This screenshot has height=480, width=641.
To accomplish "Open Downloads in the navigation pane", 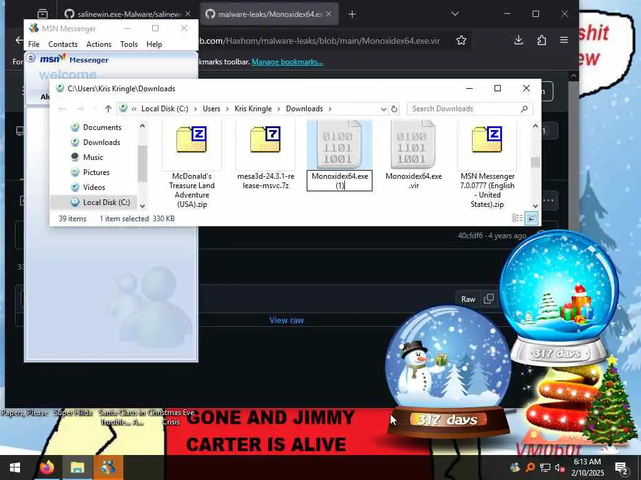I will click(101, 142).
